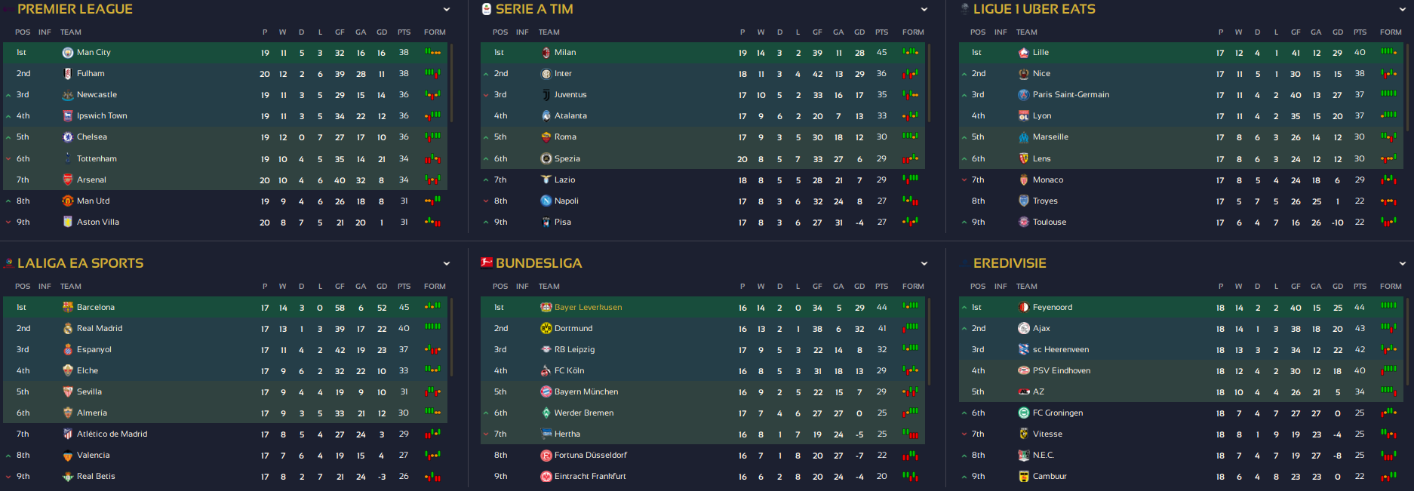Open the LaLiga EA Sports dropdown chevron
Image resolution: width=1414 pixels, height=491 pixels.
point(447,264)
